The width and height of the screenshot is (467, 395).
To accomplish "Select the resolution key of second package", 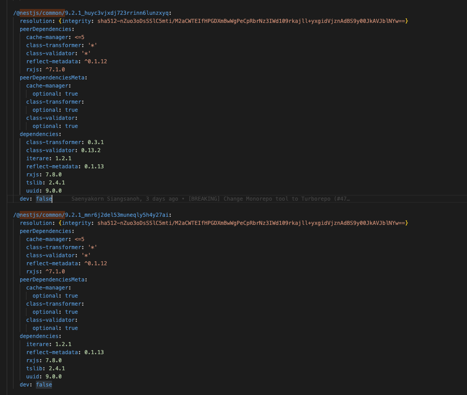I will click(x=36, y=223).
